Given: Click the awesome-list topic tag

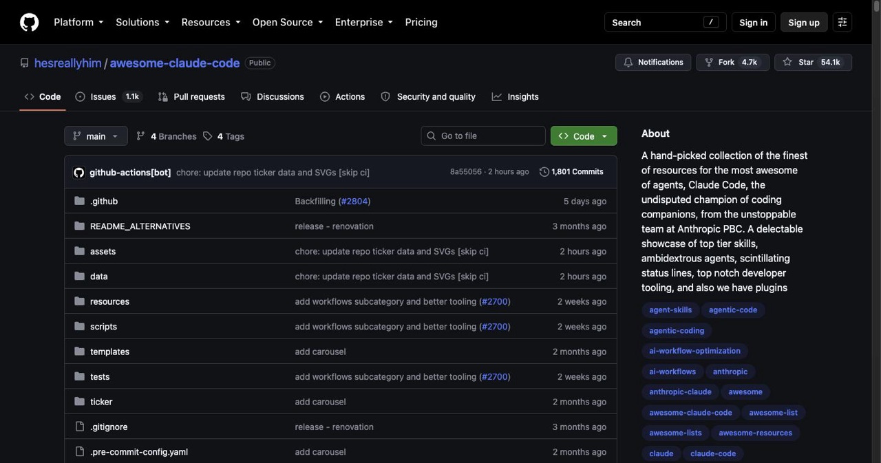Looking at the screenshot, I should (x=773, y=413).
